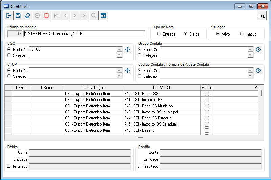This screenshot has width=271, height=180.
Task: Click the Débito Conta field
Action: pos(80,152)
